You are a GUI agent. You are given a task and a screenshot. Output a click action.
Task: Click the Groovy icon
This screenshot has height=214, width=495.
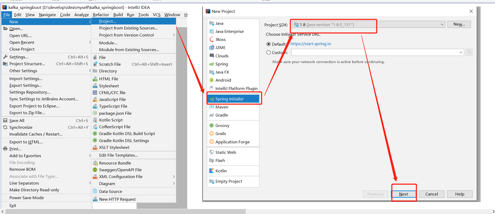(x=212, y=125)
